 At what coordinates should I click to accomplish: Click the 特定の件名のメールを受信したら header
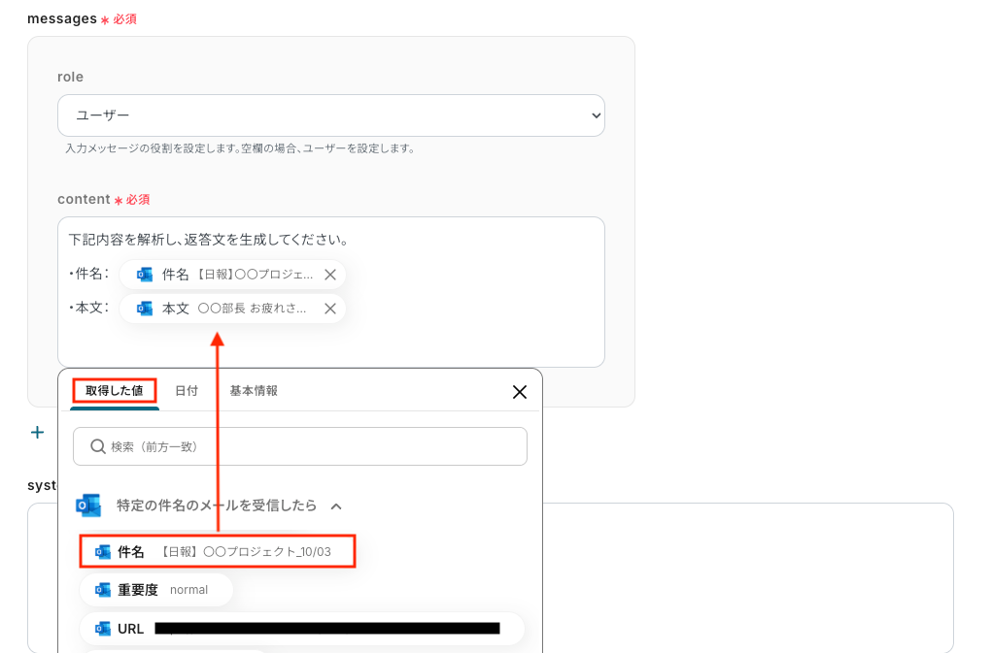(216, 506)
